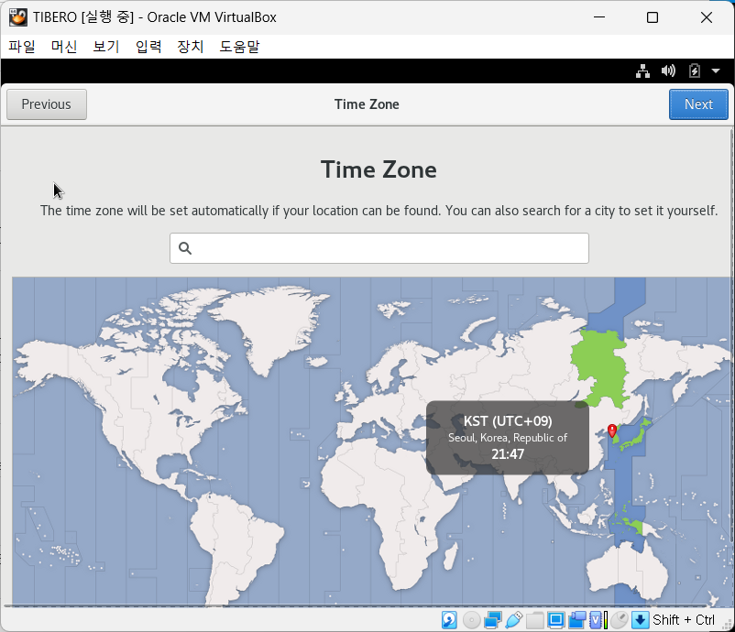Click the VirtualBox title bar app icon
735x632 pixels.
18,17
